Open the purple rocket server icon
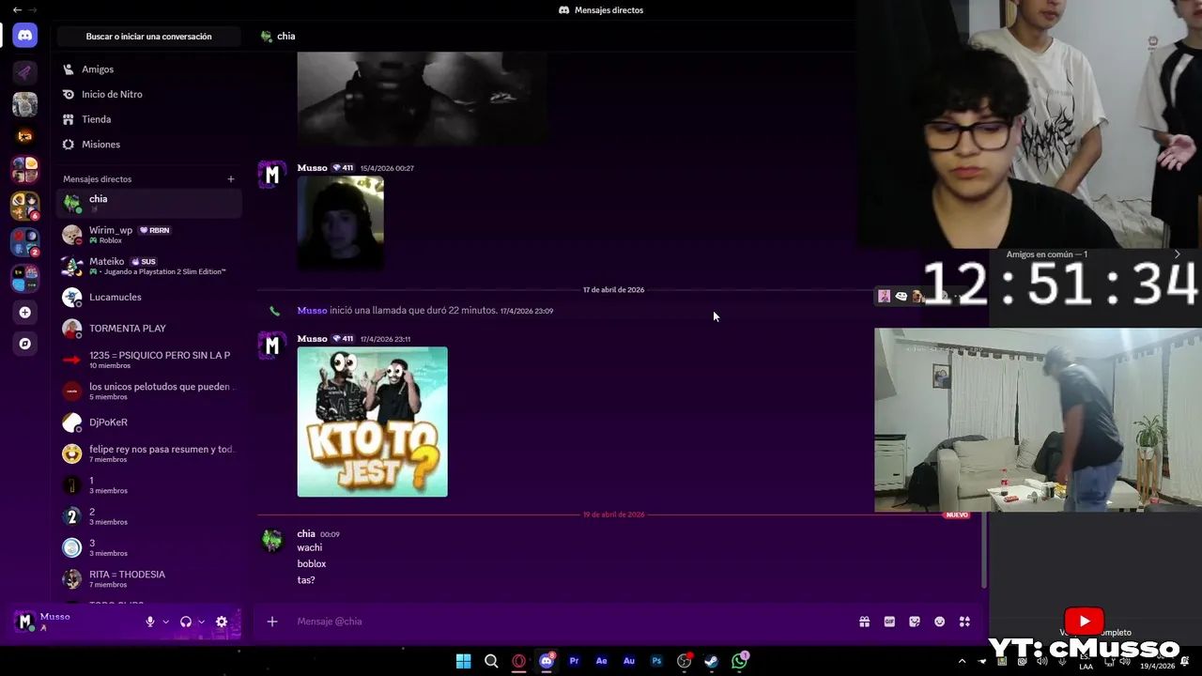The image size is (1202, 676). tap(25, 72)
